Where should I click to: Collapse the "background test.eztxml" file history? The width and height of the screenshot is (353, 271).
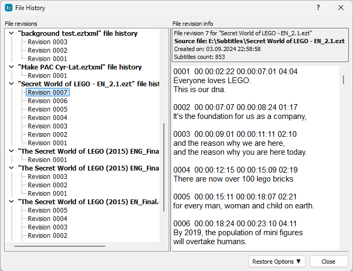(x=12, y=34)
